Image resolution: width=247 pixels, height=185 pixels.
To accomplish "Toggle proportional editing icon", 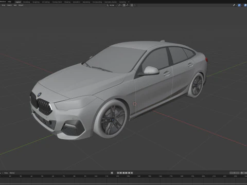I will point(132,5).
